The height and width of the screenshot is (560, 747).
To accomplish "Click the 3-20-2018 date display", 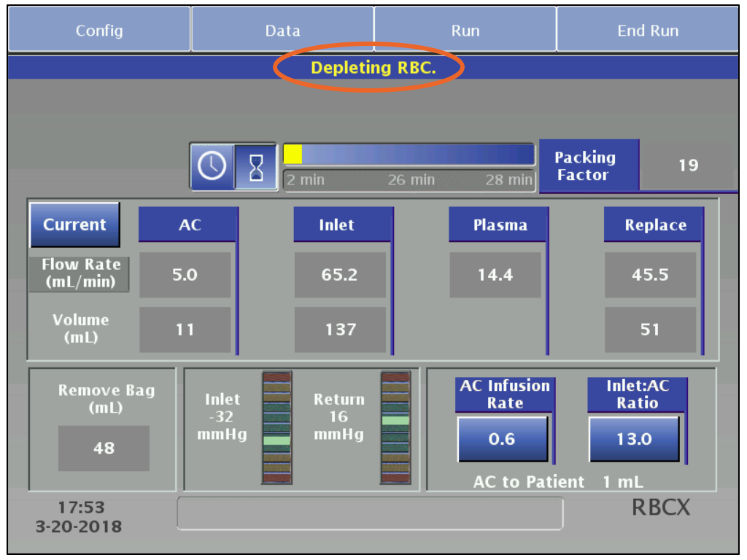I will pos(79,526).
